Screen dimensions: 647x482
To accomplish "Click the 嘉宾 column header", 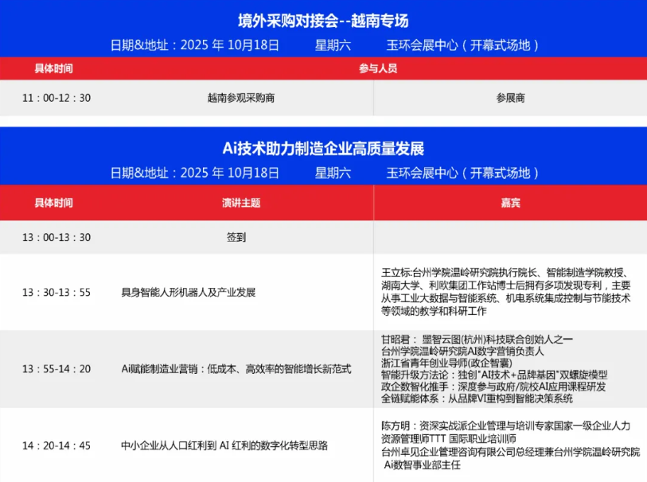I will [x=510, y=203].
